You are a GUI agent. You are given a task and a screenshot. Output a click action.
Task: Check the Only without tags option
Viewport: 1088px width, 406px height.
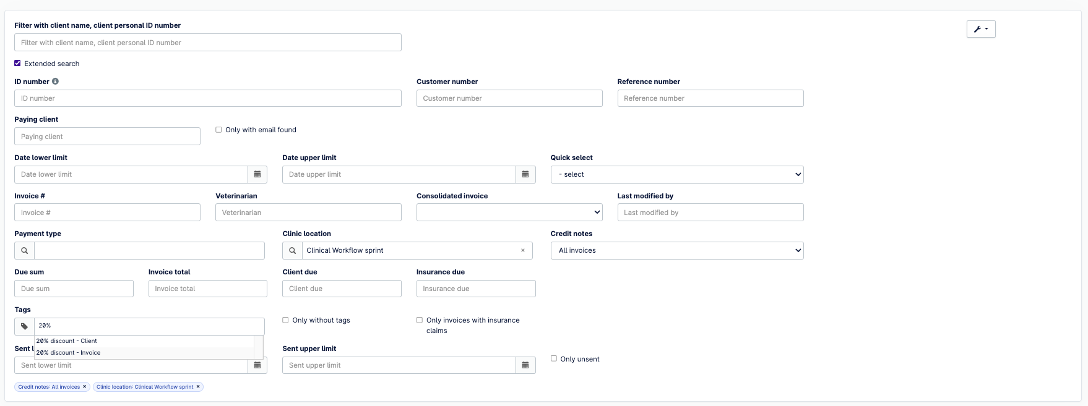click(285, 320)
